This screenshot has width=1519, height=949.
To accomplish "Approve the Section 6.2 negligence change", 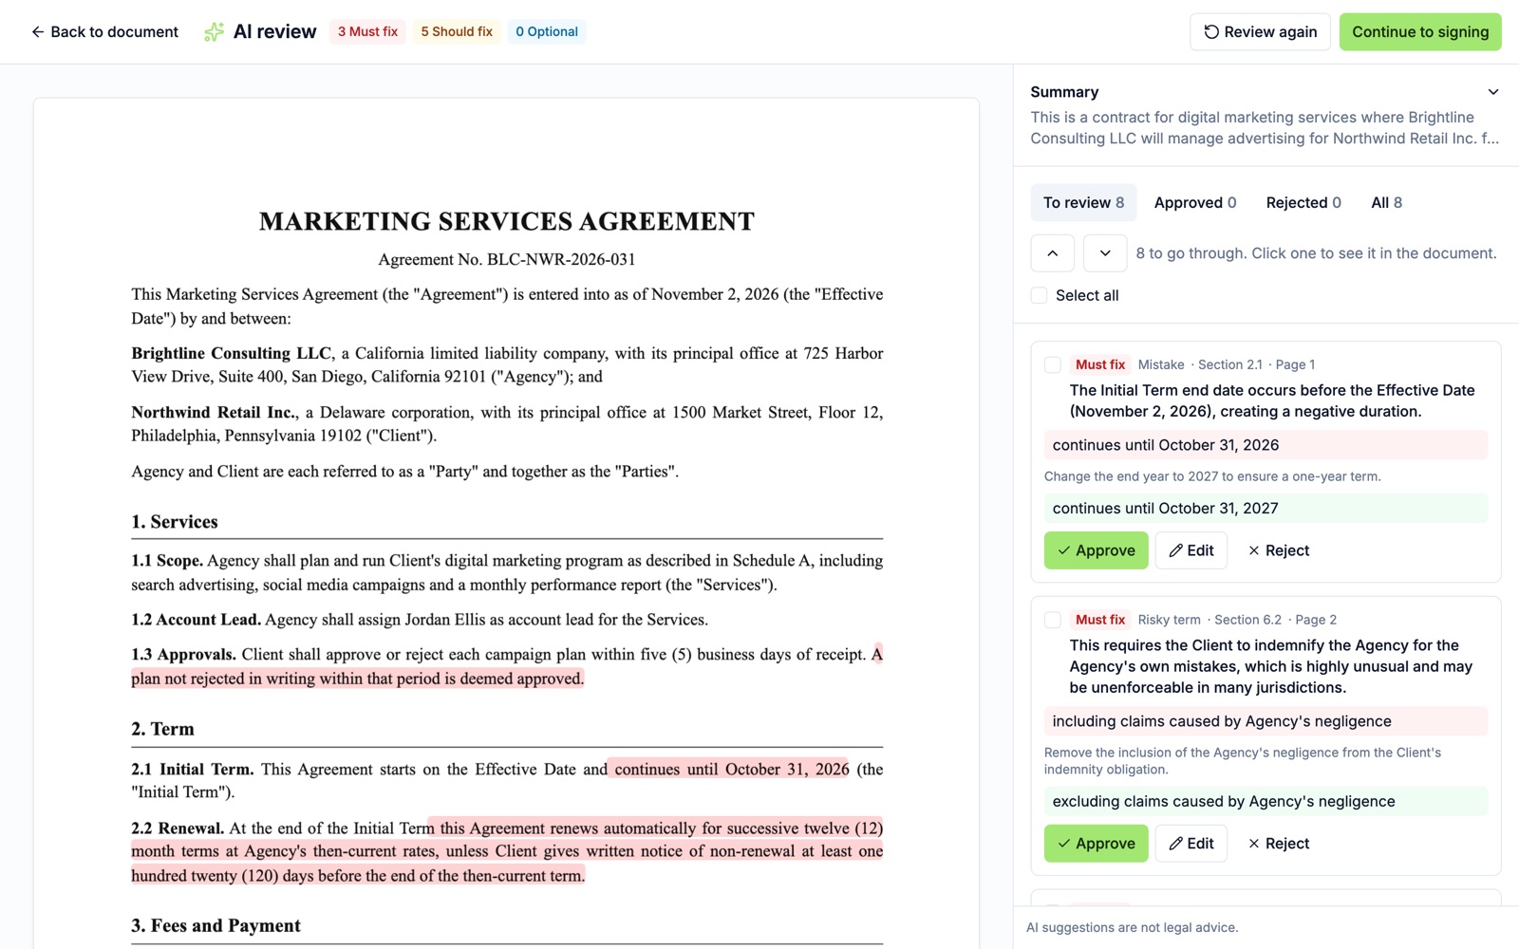I will (x=1097, y=844).
